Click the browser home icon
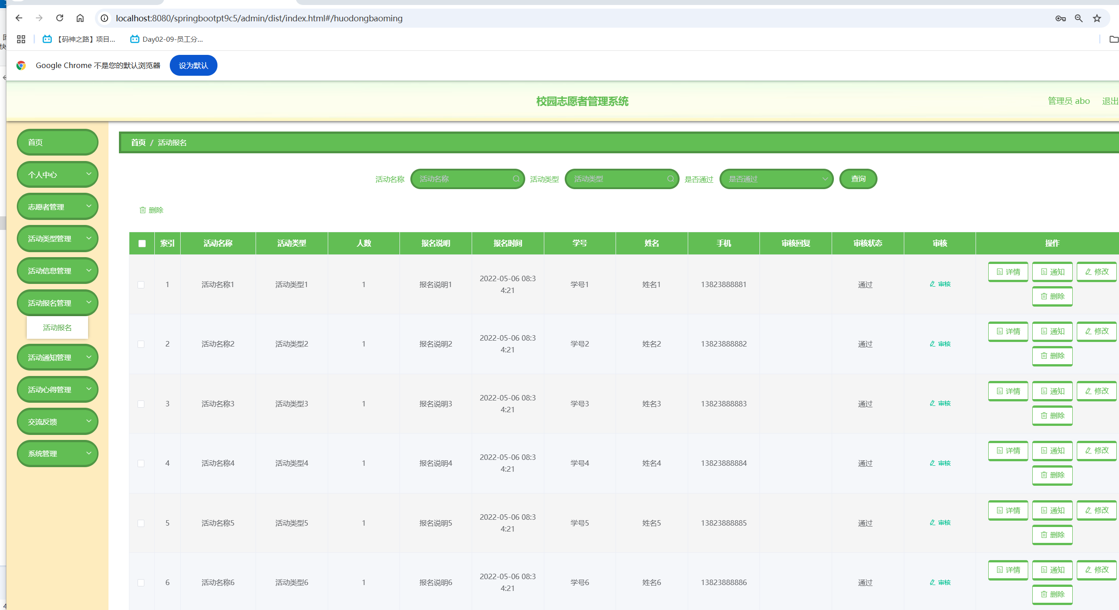Viewport: 1119px width, 610px height. pyautogui.click(x=80, y=18)
